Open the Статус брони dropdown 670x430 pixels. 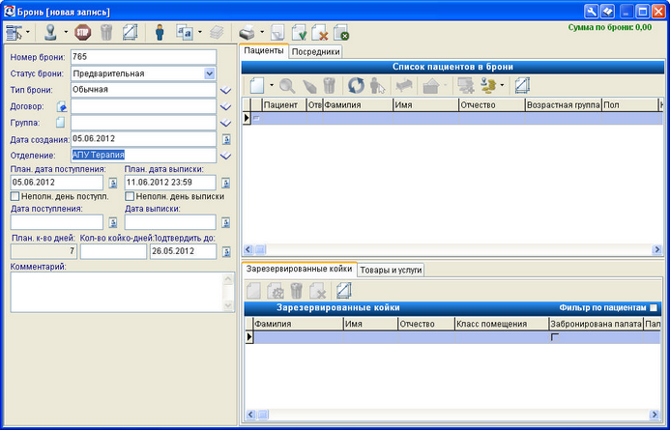210,73
